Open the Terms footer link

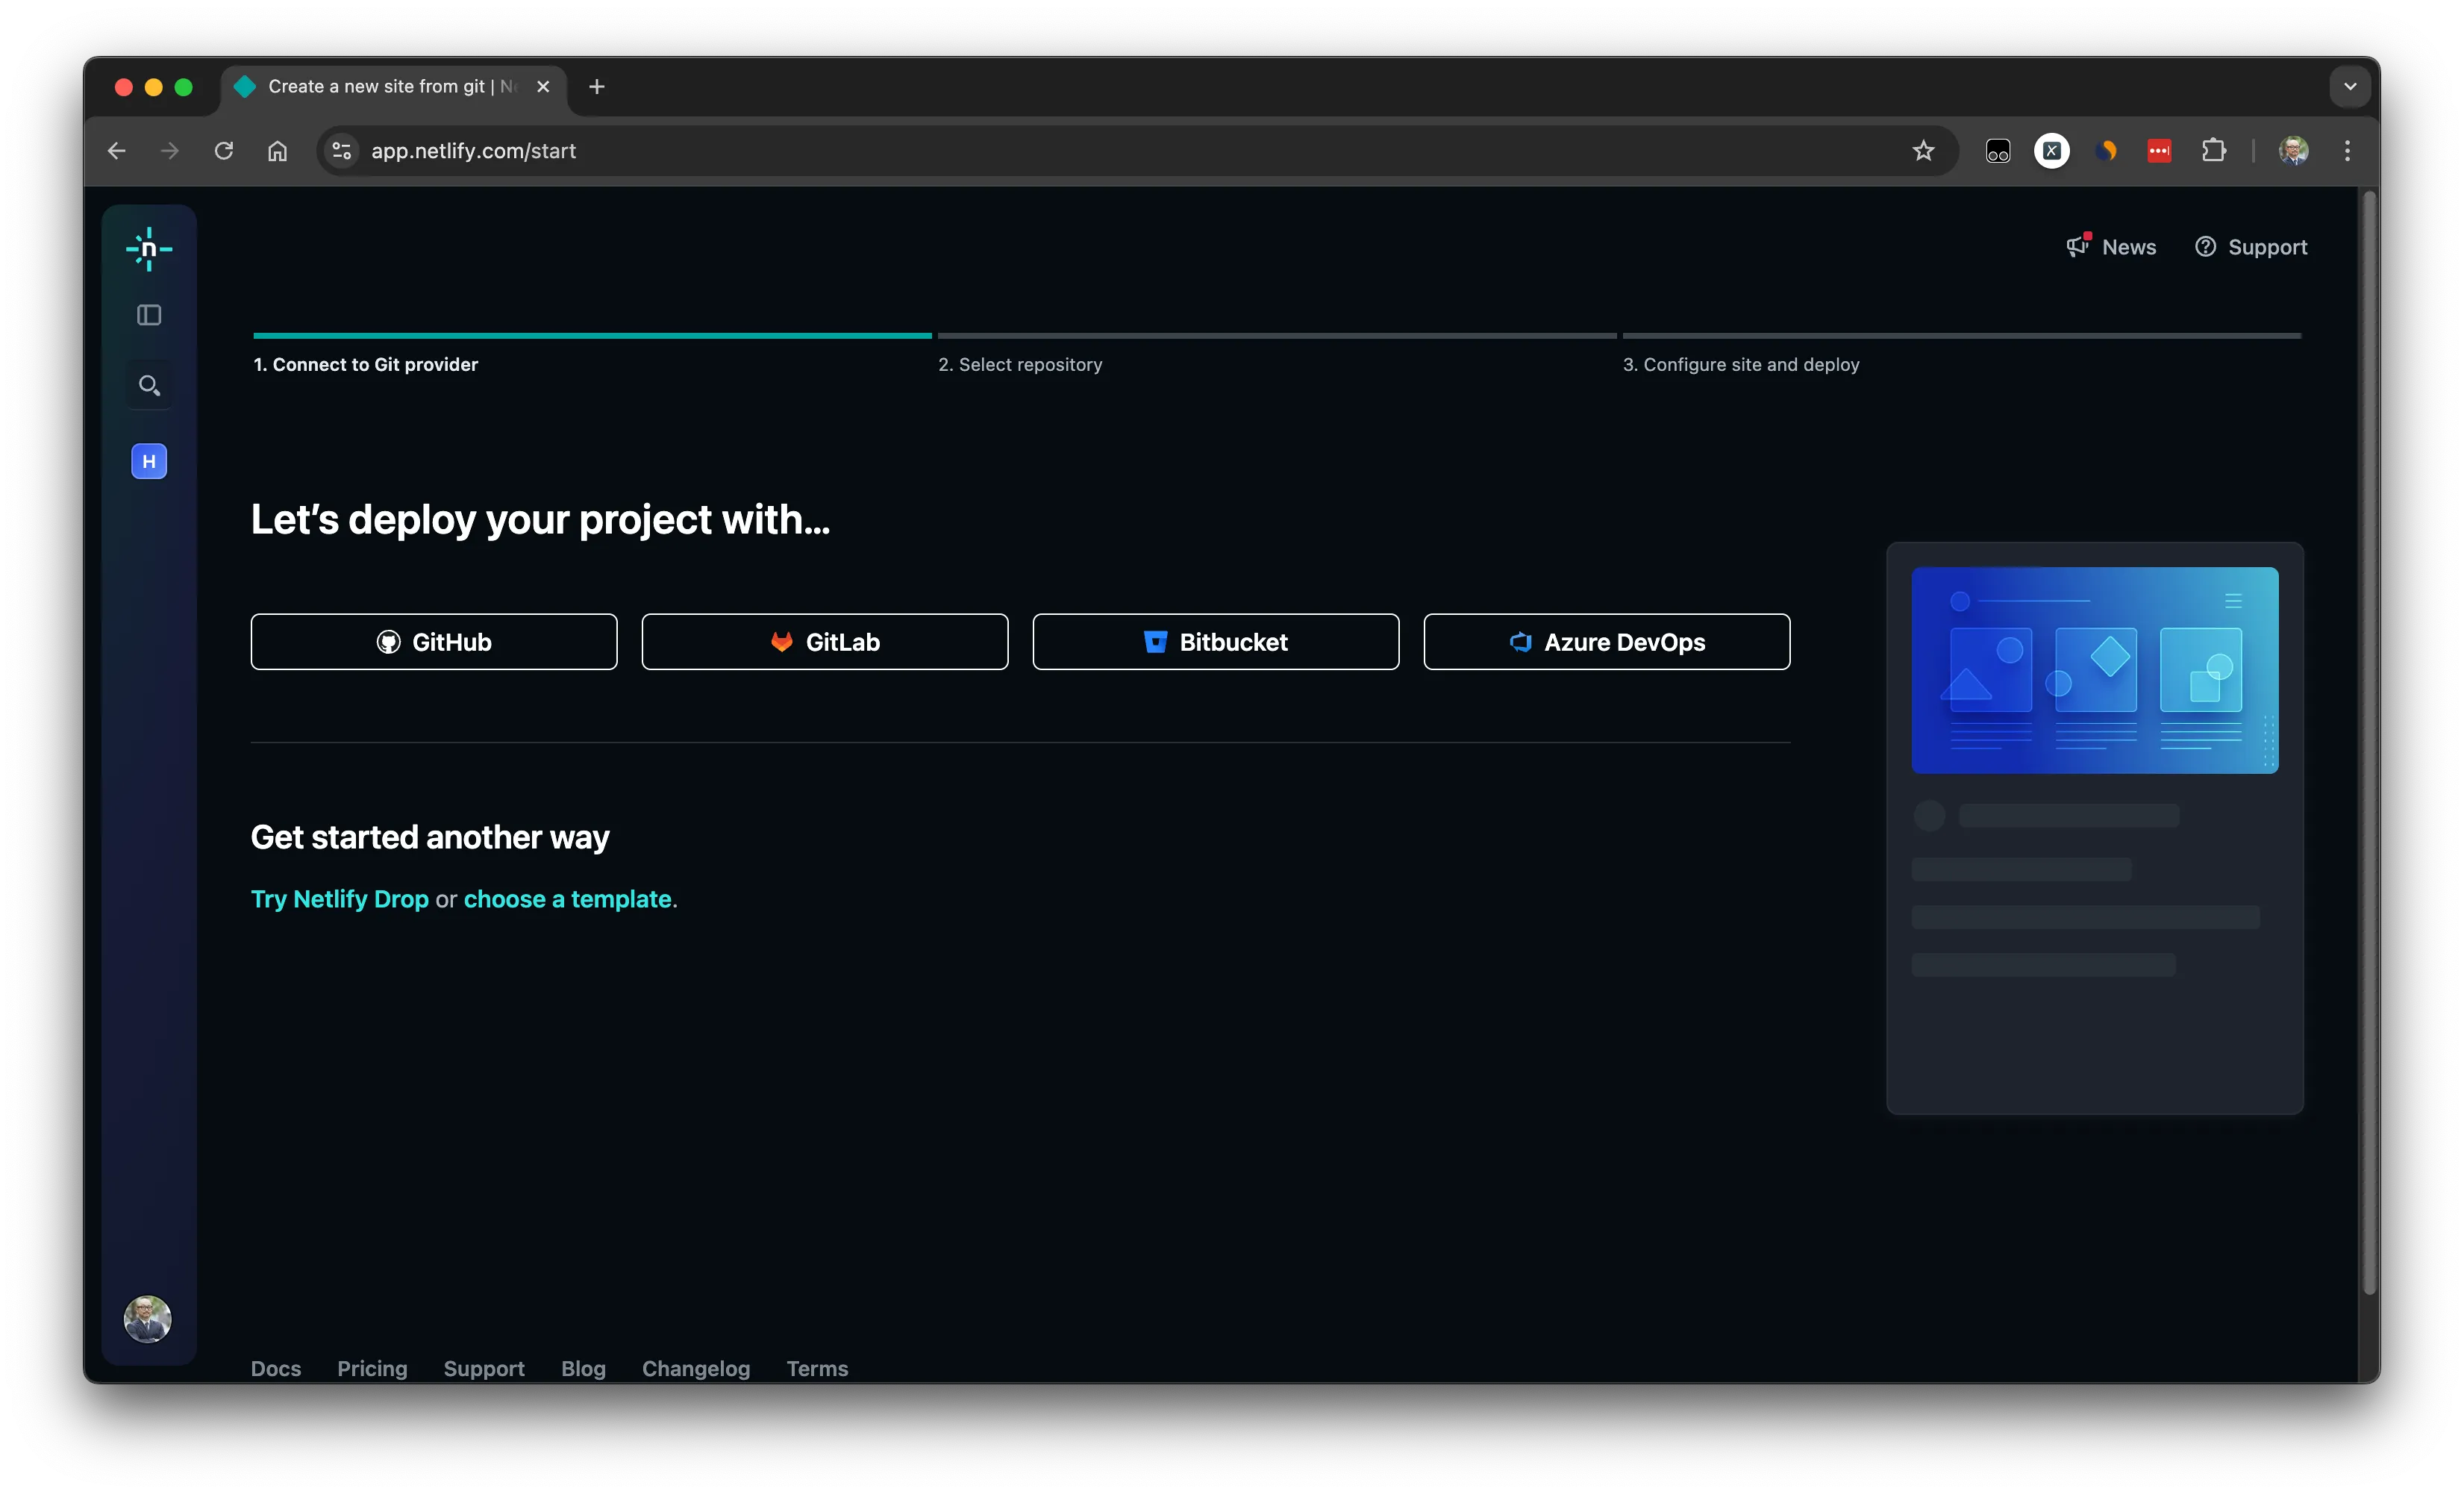(x=817, y=1368)
